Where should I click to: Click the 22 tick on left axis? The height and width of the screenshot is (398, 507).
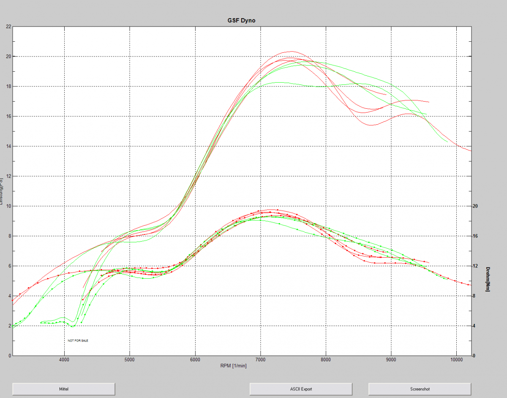click(8, 27)
